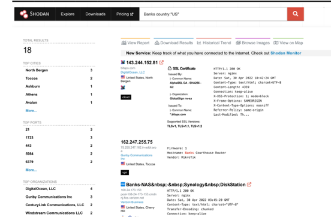Image resolution: width=331 pixels, height=217 pixels.
Task: Open external link icon for Banks-NAS result
Action: point(249,185)
